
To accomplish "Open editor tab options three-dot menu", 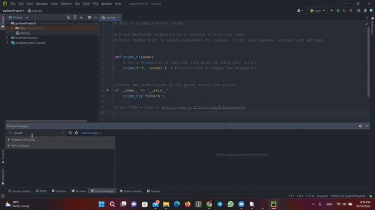I will [x=367, y=17].
